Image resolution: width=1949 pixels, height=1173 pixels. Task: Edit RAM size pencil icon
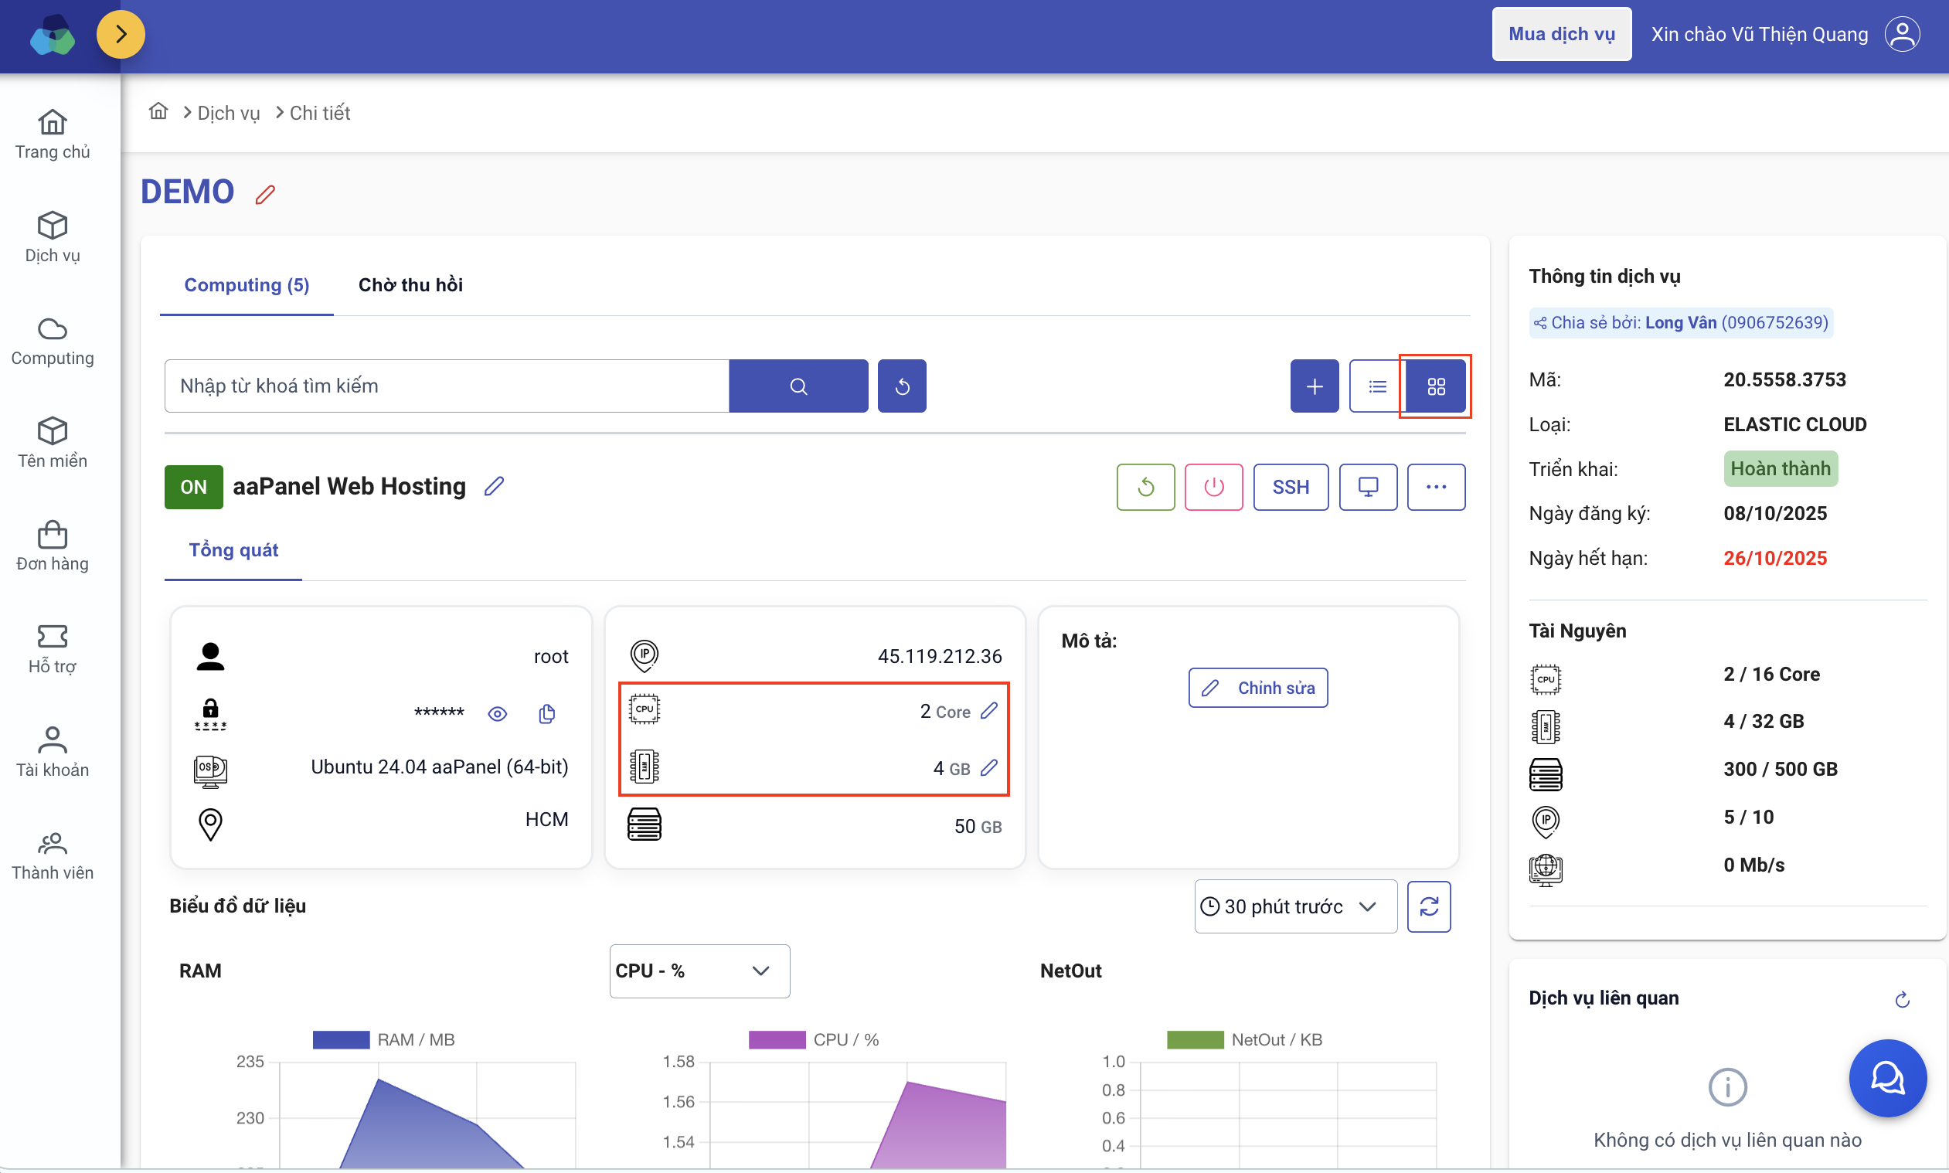click(988, 767)
